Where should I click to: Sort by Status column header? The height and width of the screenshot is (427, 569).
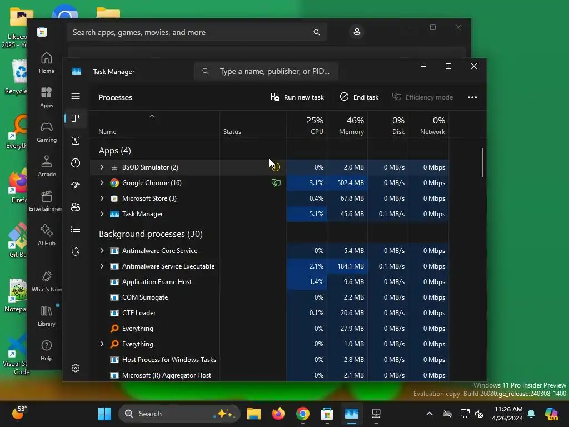pyautogui.click(x=253, y=125)
